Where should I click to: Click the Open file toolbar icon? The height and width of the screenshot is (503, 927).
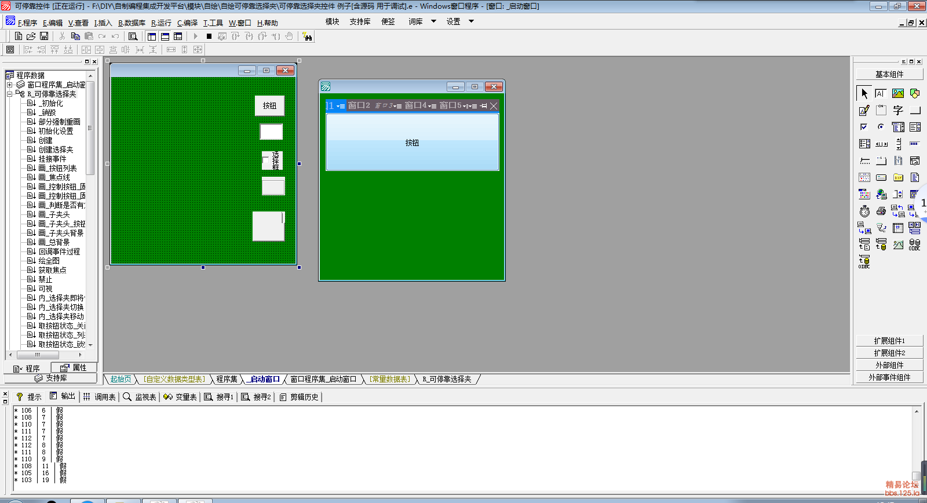pos(31,36)
